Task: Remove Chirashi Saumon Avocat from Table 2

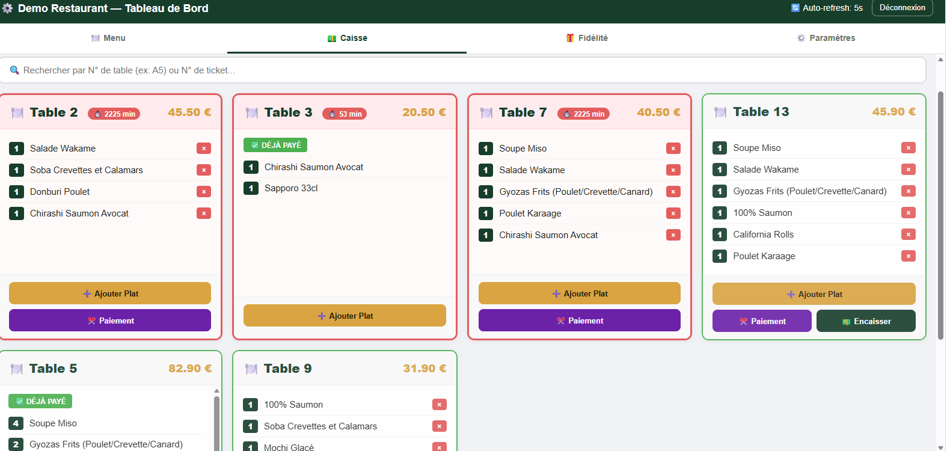Action: pyautogui.click(x=204, y=213)
